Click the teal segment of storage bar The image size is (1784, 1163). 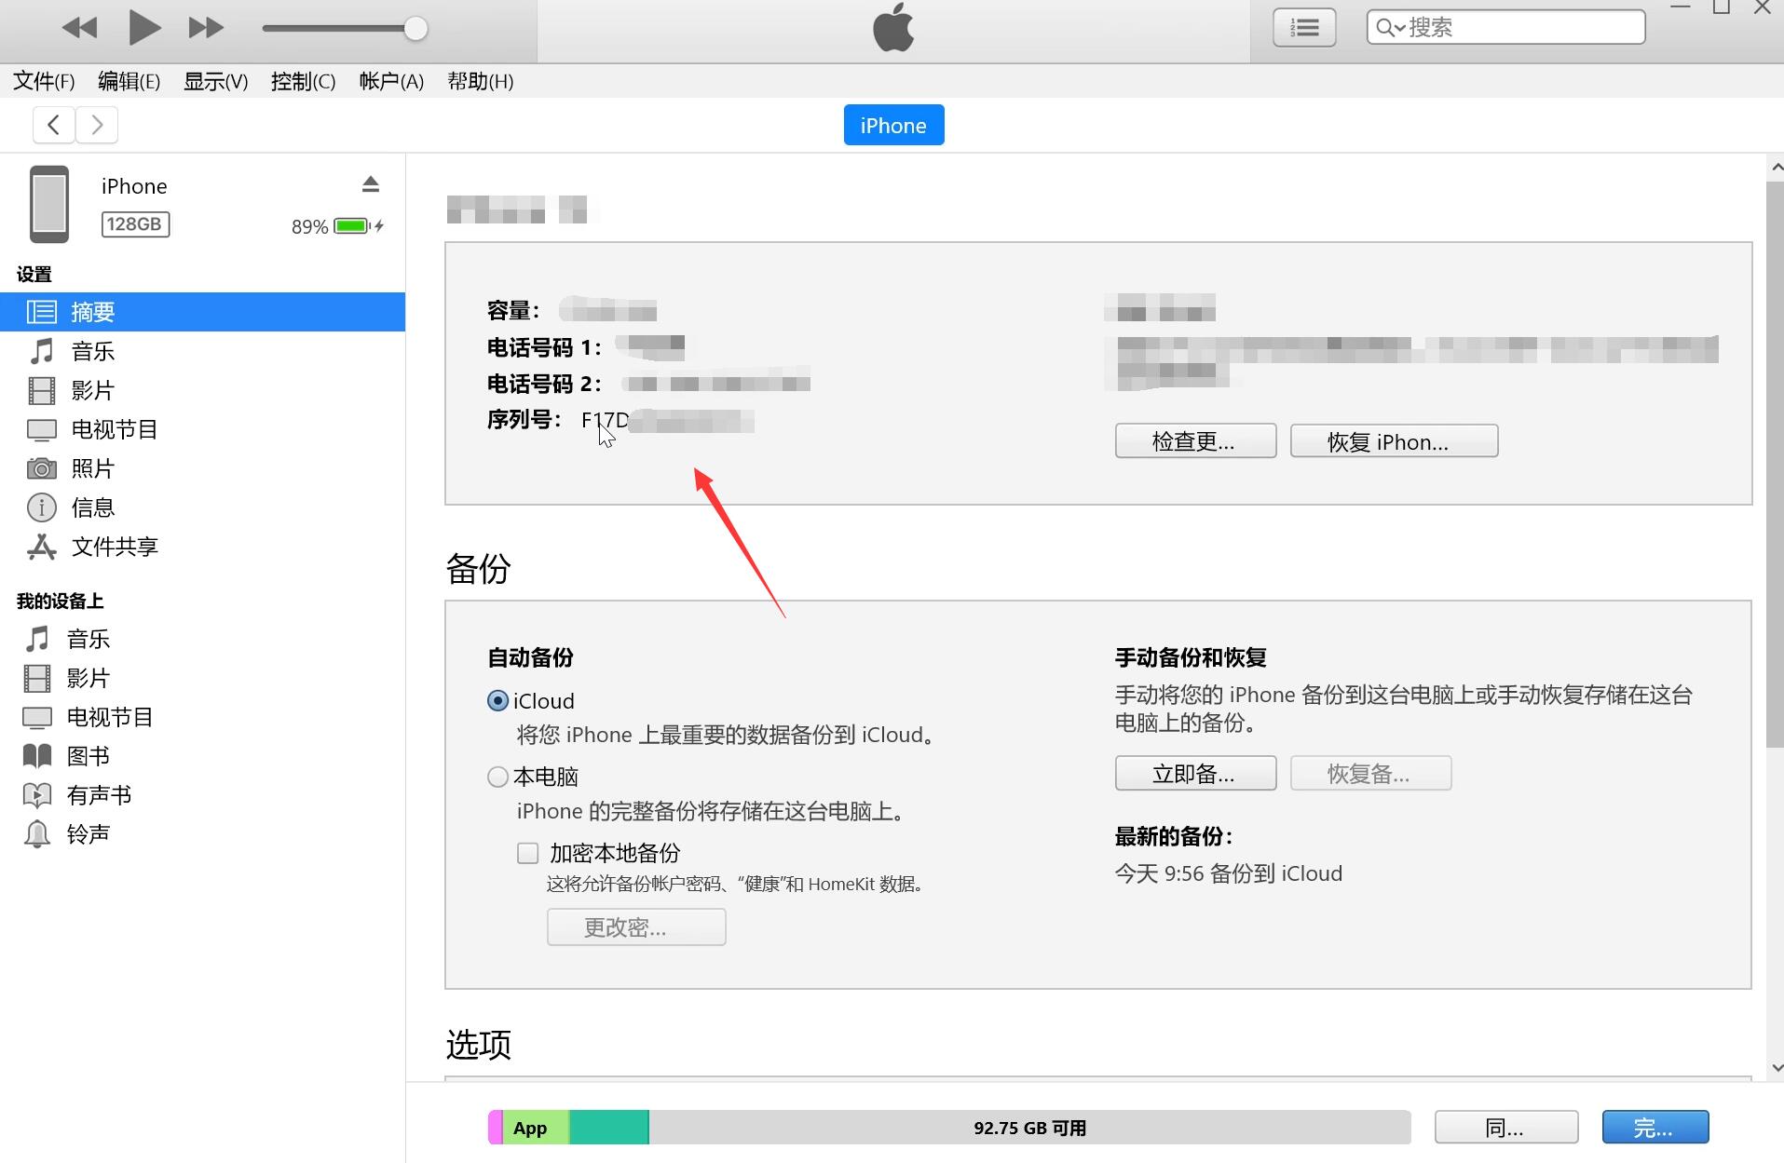click(x=609, y=1128)
